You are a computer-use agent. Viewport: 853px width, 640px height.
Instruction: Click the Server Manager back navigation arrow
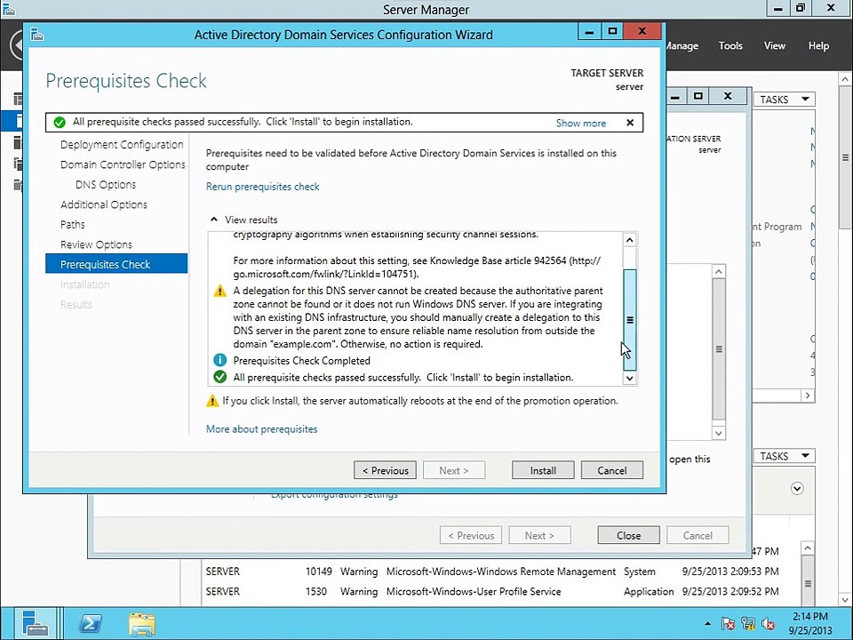coord(16,45)
